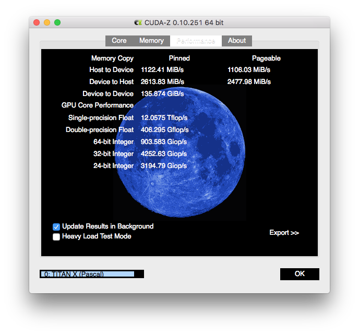Click the CUDA-Z icon in title bar
The height and width of the screenshot is (335, 359).
point(138,22)
